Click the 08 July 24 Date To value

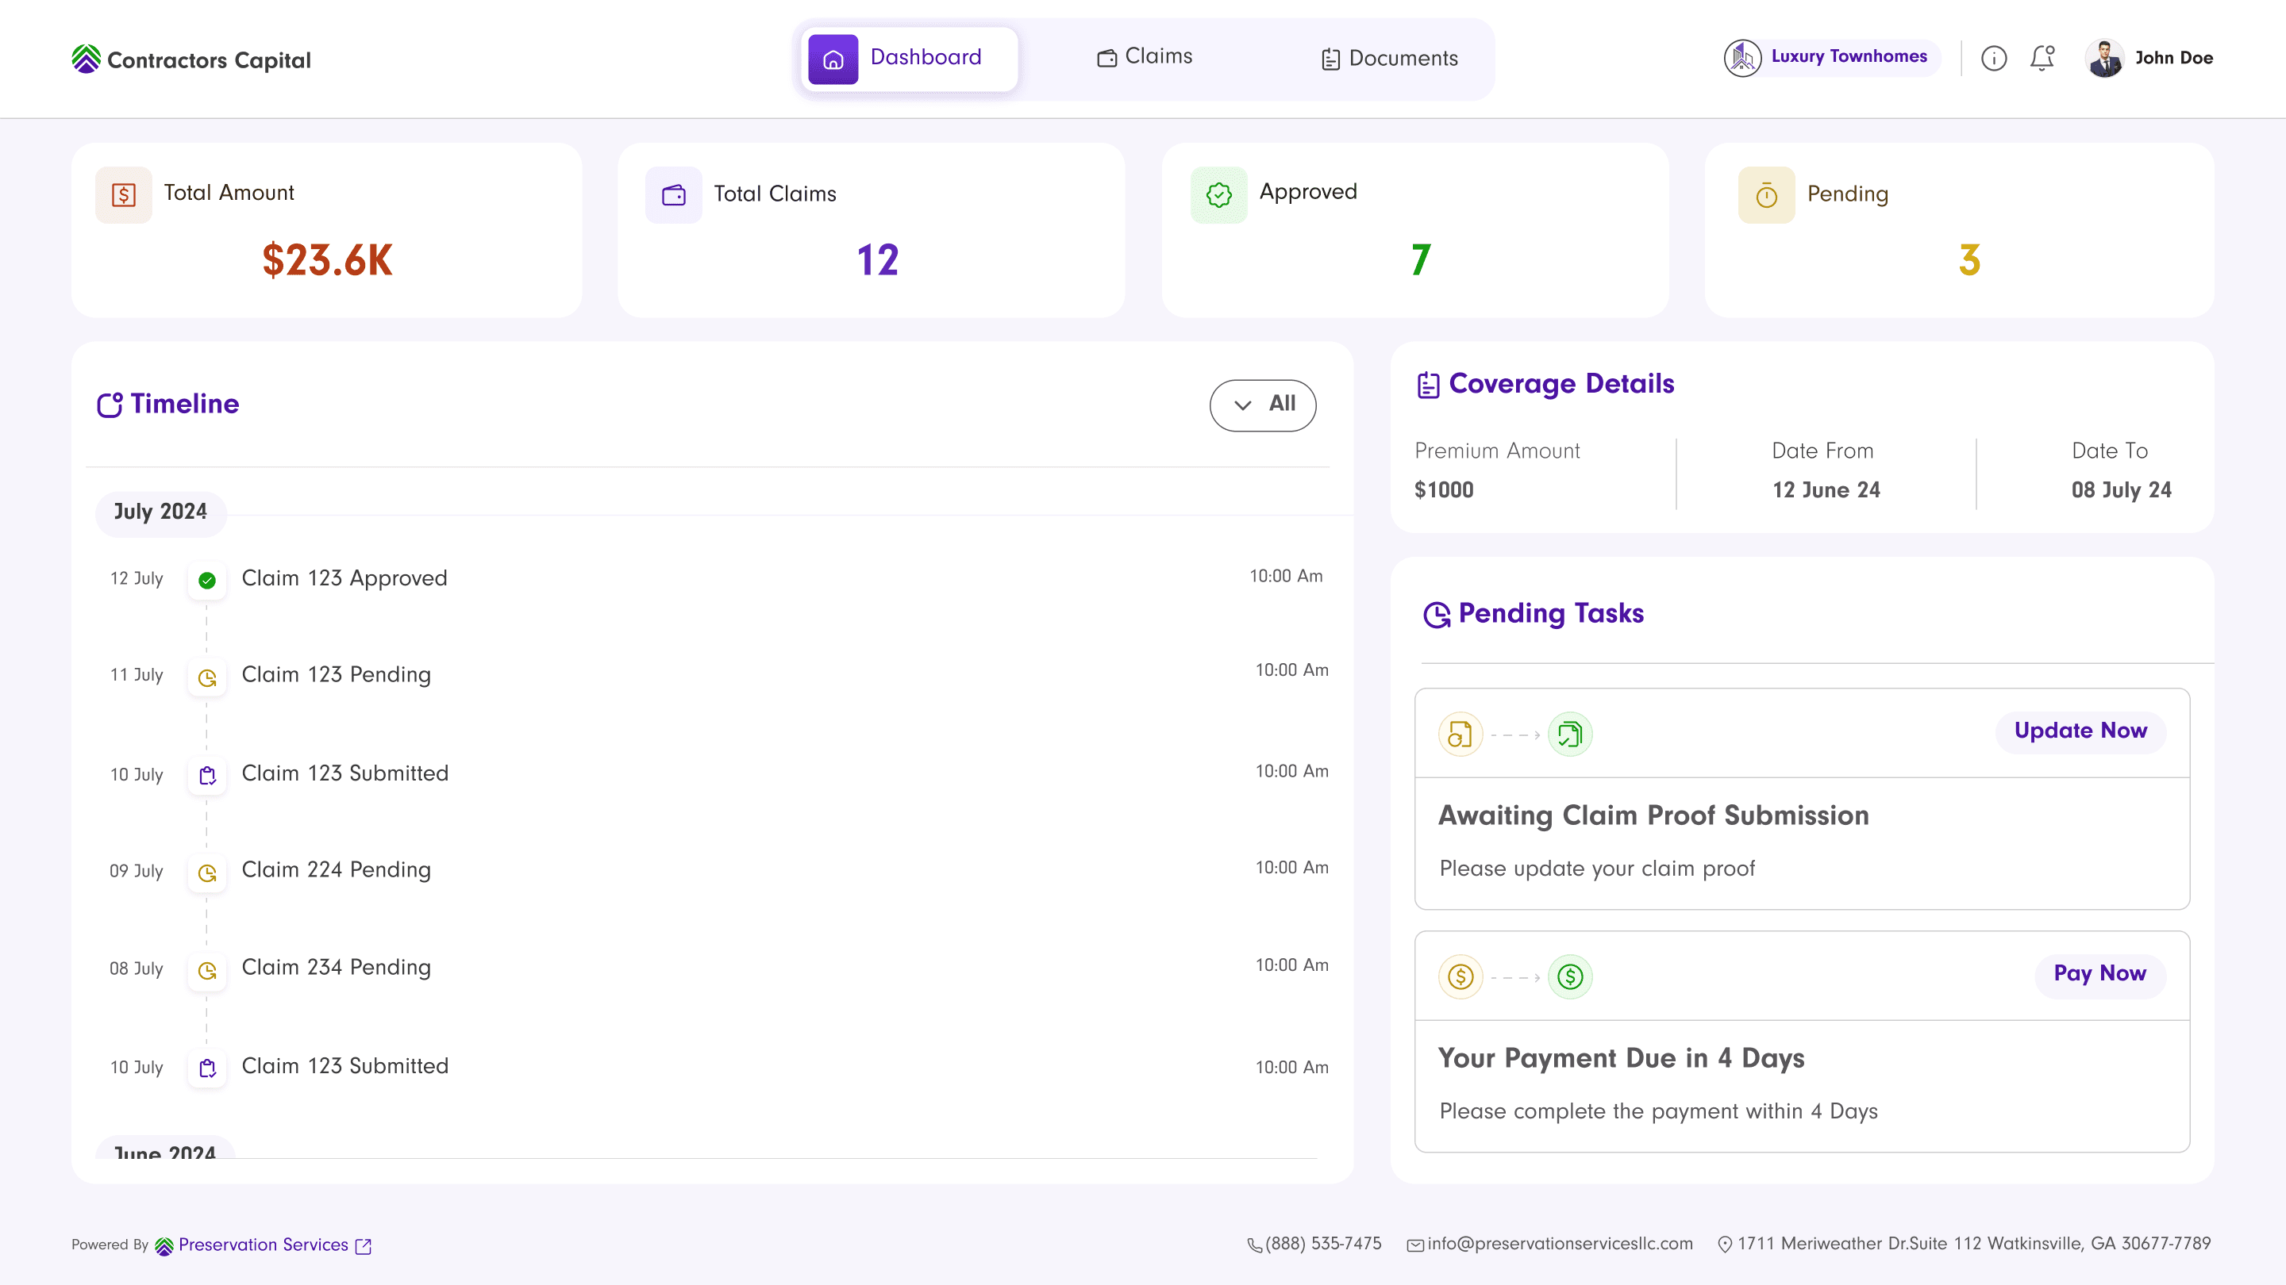pyautogui.click(x=2121, y=490)
